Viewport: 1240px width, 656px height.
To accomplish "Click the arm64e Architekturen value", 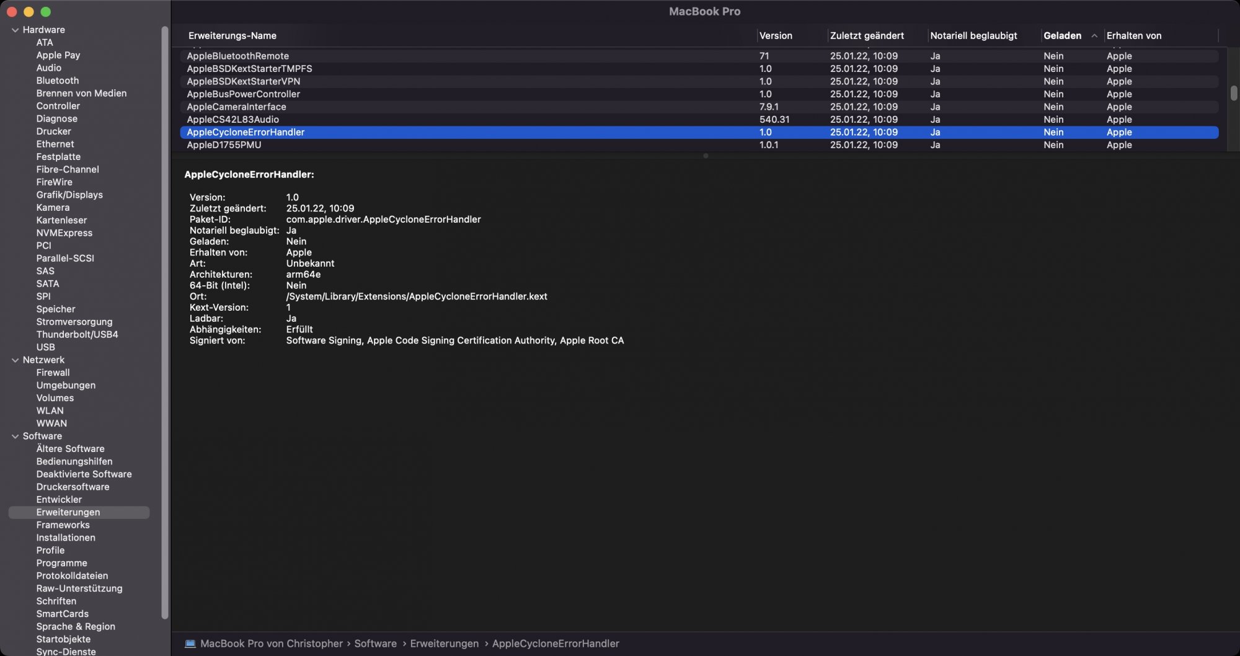I will click(303, 275).
